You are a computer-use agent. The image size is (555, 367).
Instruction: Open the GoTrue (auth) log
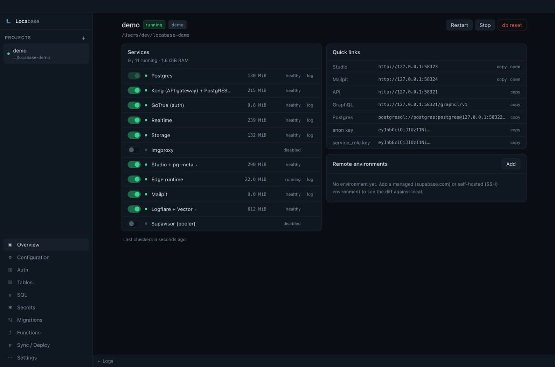coord(310,105)
